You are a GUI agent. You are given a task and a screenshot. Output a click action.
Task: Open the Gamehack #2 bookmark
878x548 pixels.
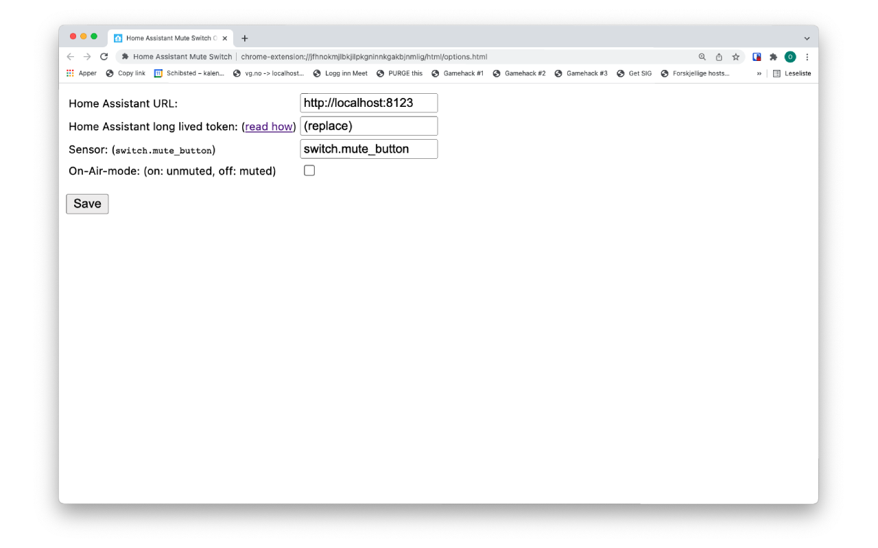pos(519,73)
